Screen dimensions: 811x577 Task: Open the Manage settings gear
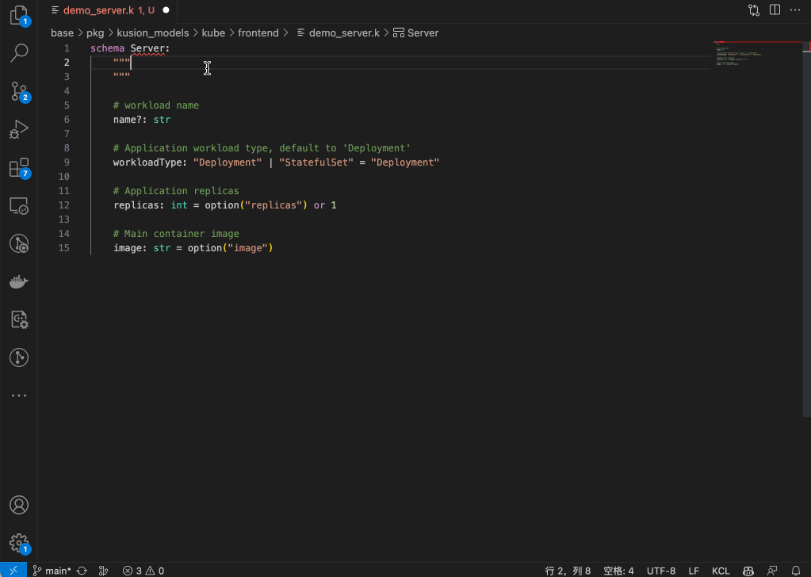[18, 542]
